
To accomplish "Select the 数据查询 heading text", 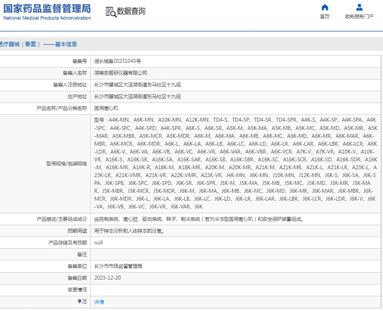I will tap(131, 11).
